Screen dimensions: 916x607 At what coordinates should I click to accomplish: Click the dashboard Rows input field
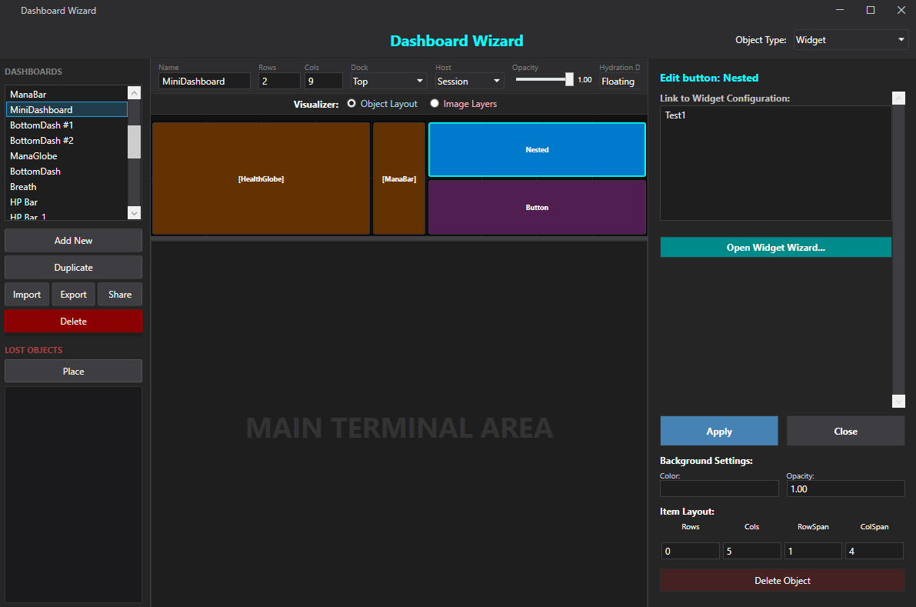(279, 82)
